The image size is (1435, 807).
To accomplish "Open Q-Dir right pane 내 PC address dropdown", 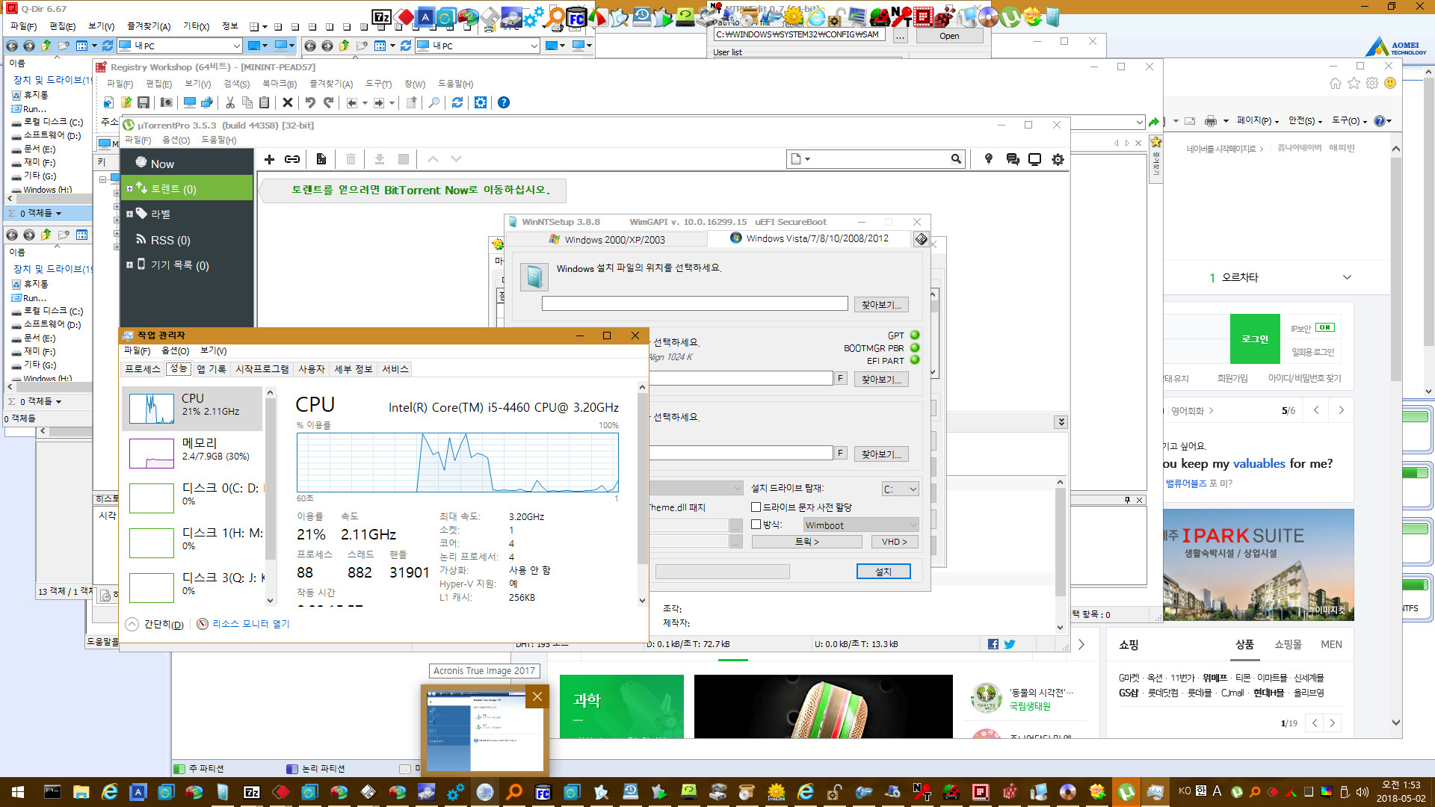I will (x=534, y=46).
